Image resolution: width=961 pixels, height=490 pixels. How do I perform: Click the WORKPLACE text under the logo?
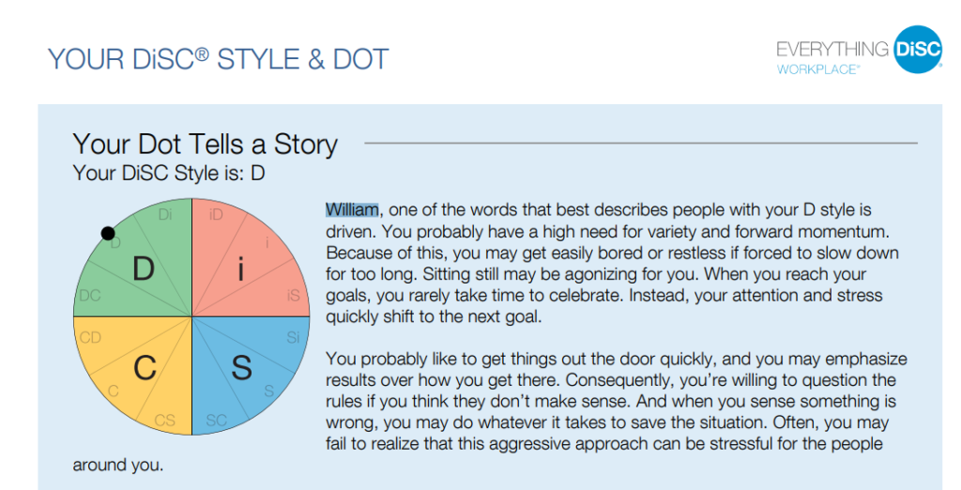tap(816, 69)
